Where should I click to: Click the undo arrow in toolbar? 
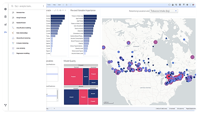tap(67, 5)
